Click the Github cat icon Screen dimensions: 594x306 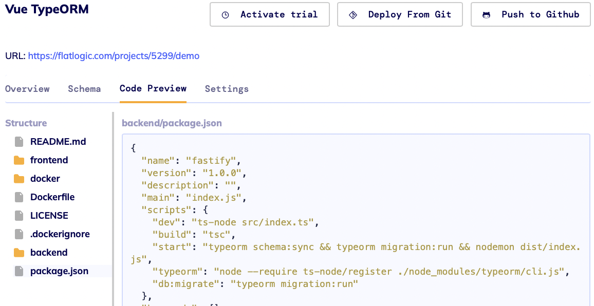(x=487, y=15)
